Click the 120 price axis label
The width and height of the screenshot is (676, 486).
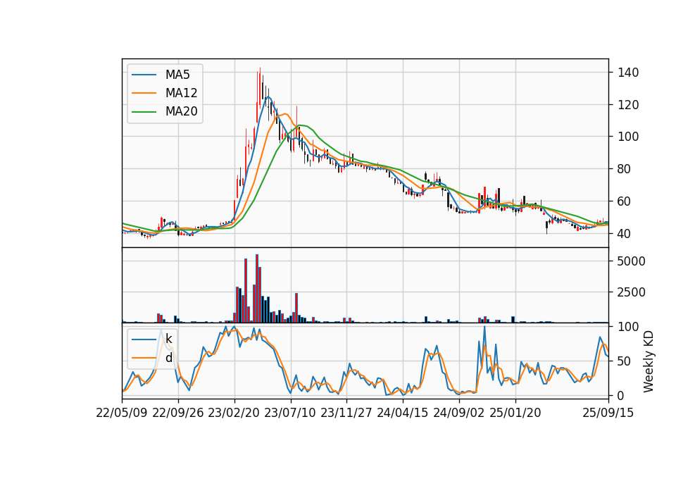[628, 105]
